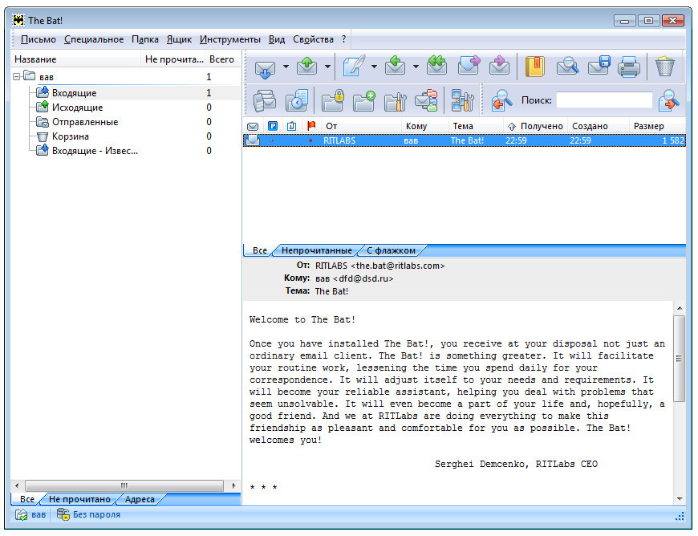Click the Send queued mail icon
The width and height of the screenshot is (698, 536).
[x=307, y=67]
